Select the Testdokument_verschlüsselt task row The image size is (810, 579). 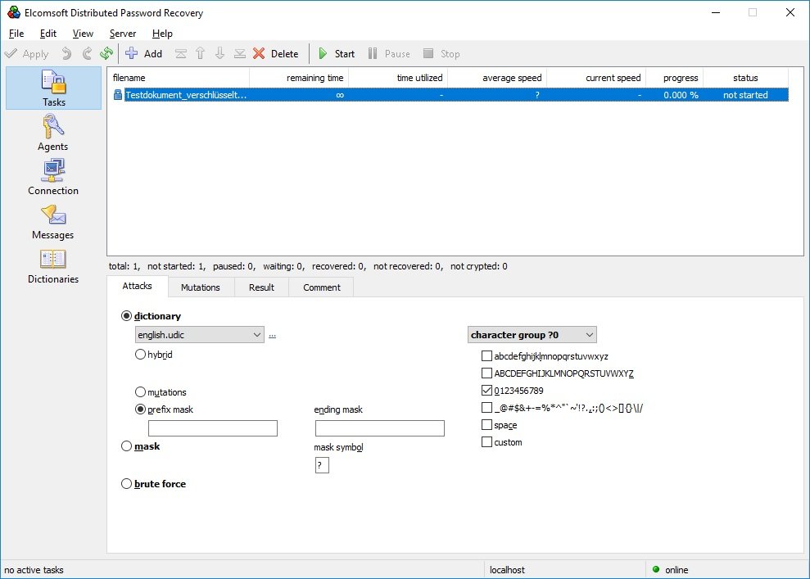point(450,94)
